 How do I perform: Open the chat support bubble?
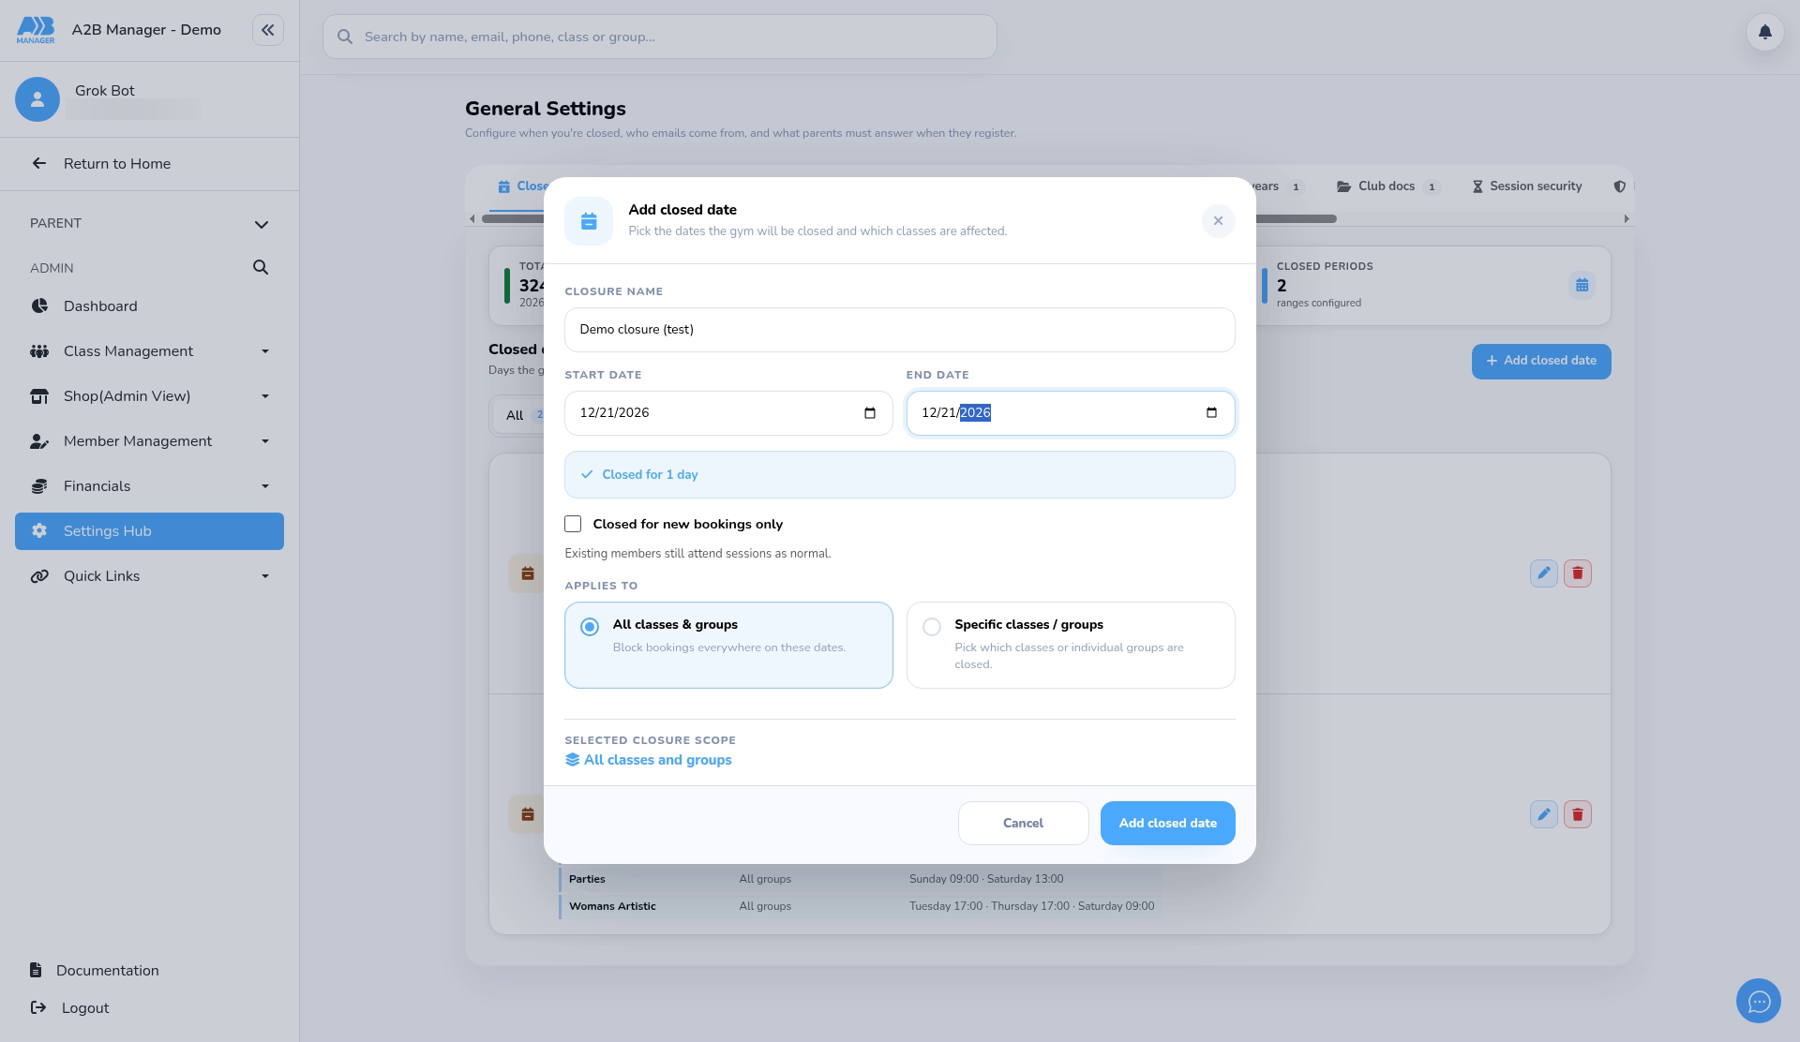click(x=1758, y=1002)
